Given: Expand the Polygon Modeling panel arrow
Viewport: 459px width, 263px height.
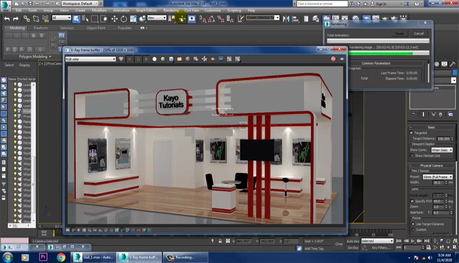Looking at the screenshot, I should point(50,57).
